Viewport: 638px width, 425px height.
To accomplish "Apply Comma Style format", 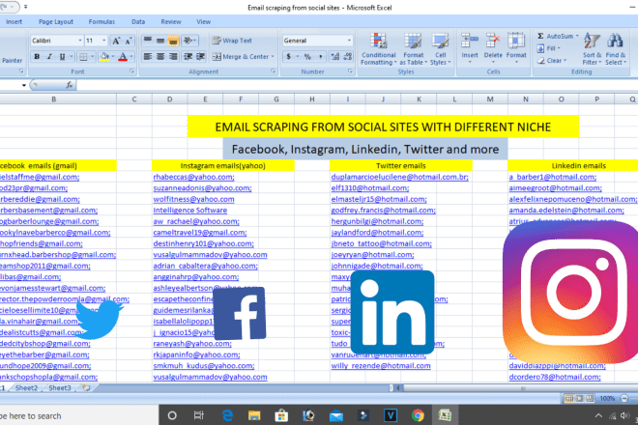I will pyautogui.click(x=320, y=57).
